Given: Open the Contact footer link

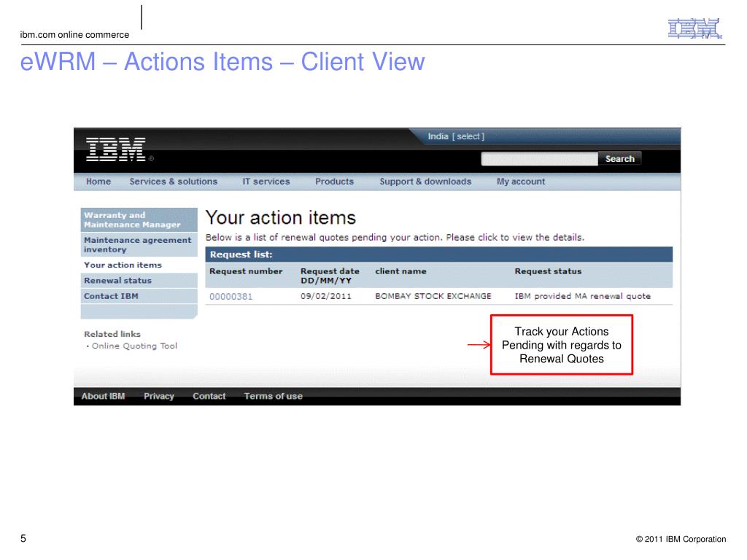Looking at the screenshot, I should (209, 396).
